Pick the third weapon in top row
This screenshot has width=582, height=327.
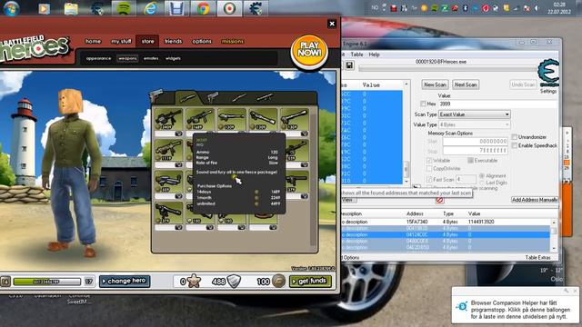pos(232,119)
